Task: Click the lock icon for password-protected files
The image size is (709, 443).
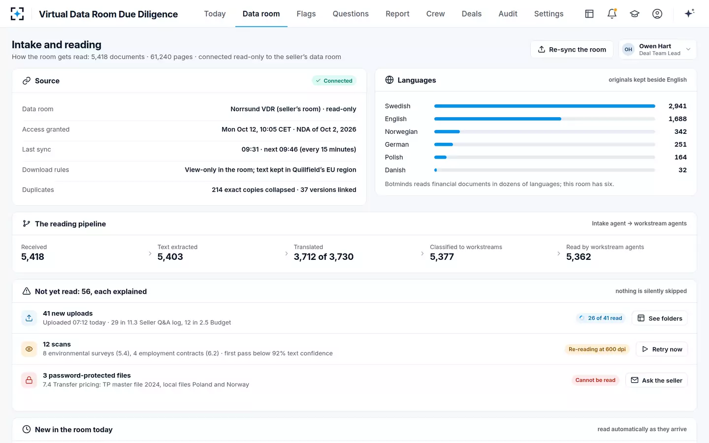Action: click(29, 380)
